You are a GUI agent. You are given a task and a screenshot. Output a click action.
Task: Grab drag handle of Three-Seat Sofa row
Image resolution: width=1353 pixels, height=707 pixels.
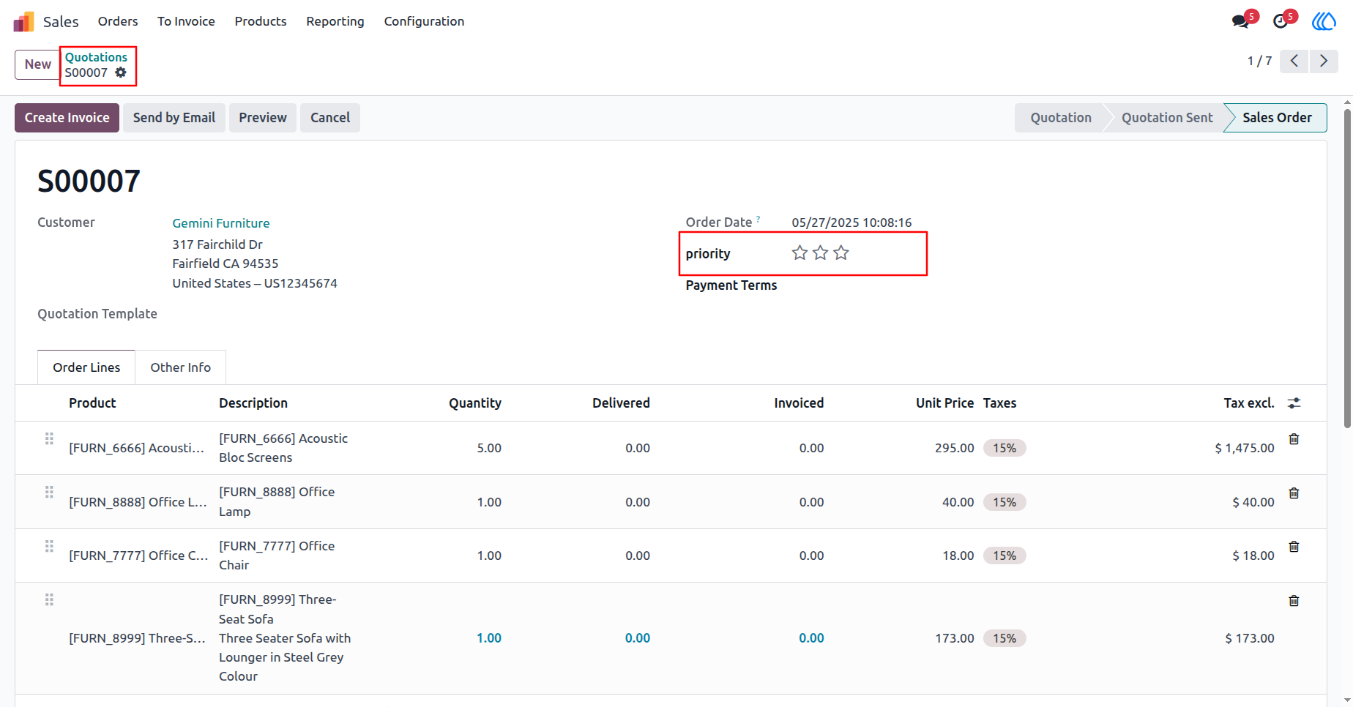tap(49, 600)
